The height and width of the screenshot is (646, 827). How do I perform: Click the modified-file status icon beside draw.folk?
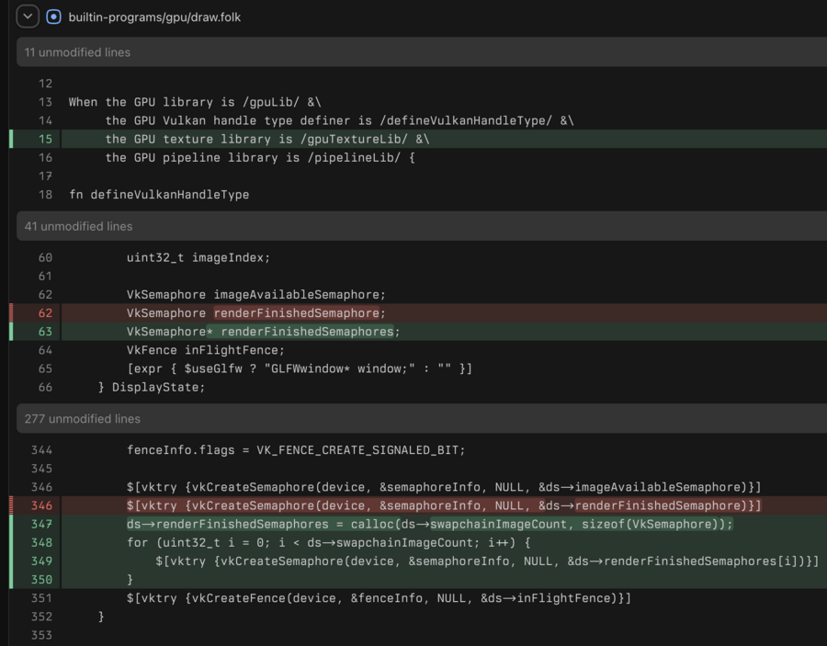tap(53, 17)
